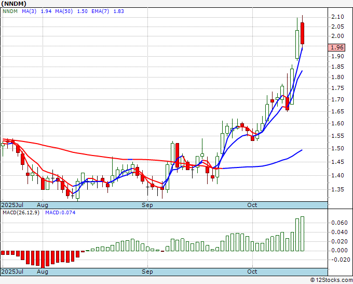Click the MACD:0.074 value label
Viewport: 353px width, 284px height.
(60, 213)
